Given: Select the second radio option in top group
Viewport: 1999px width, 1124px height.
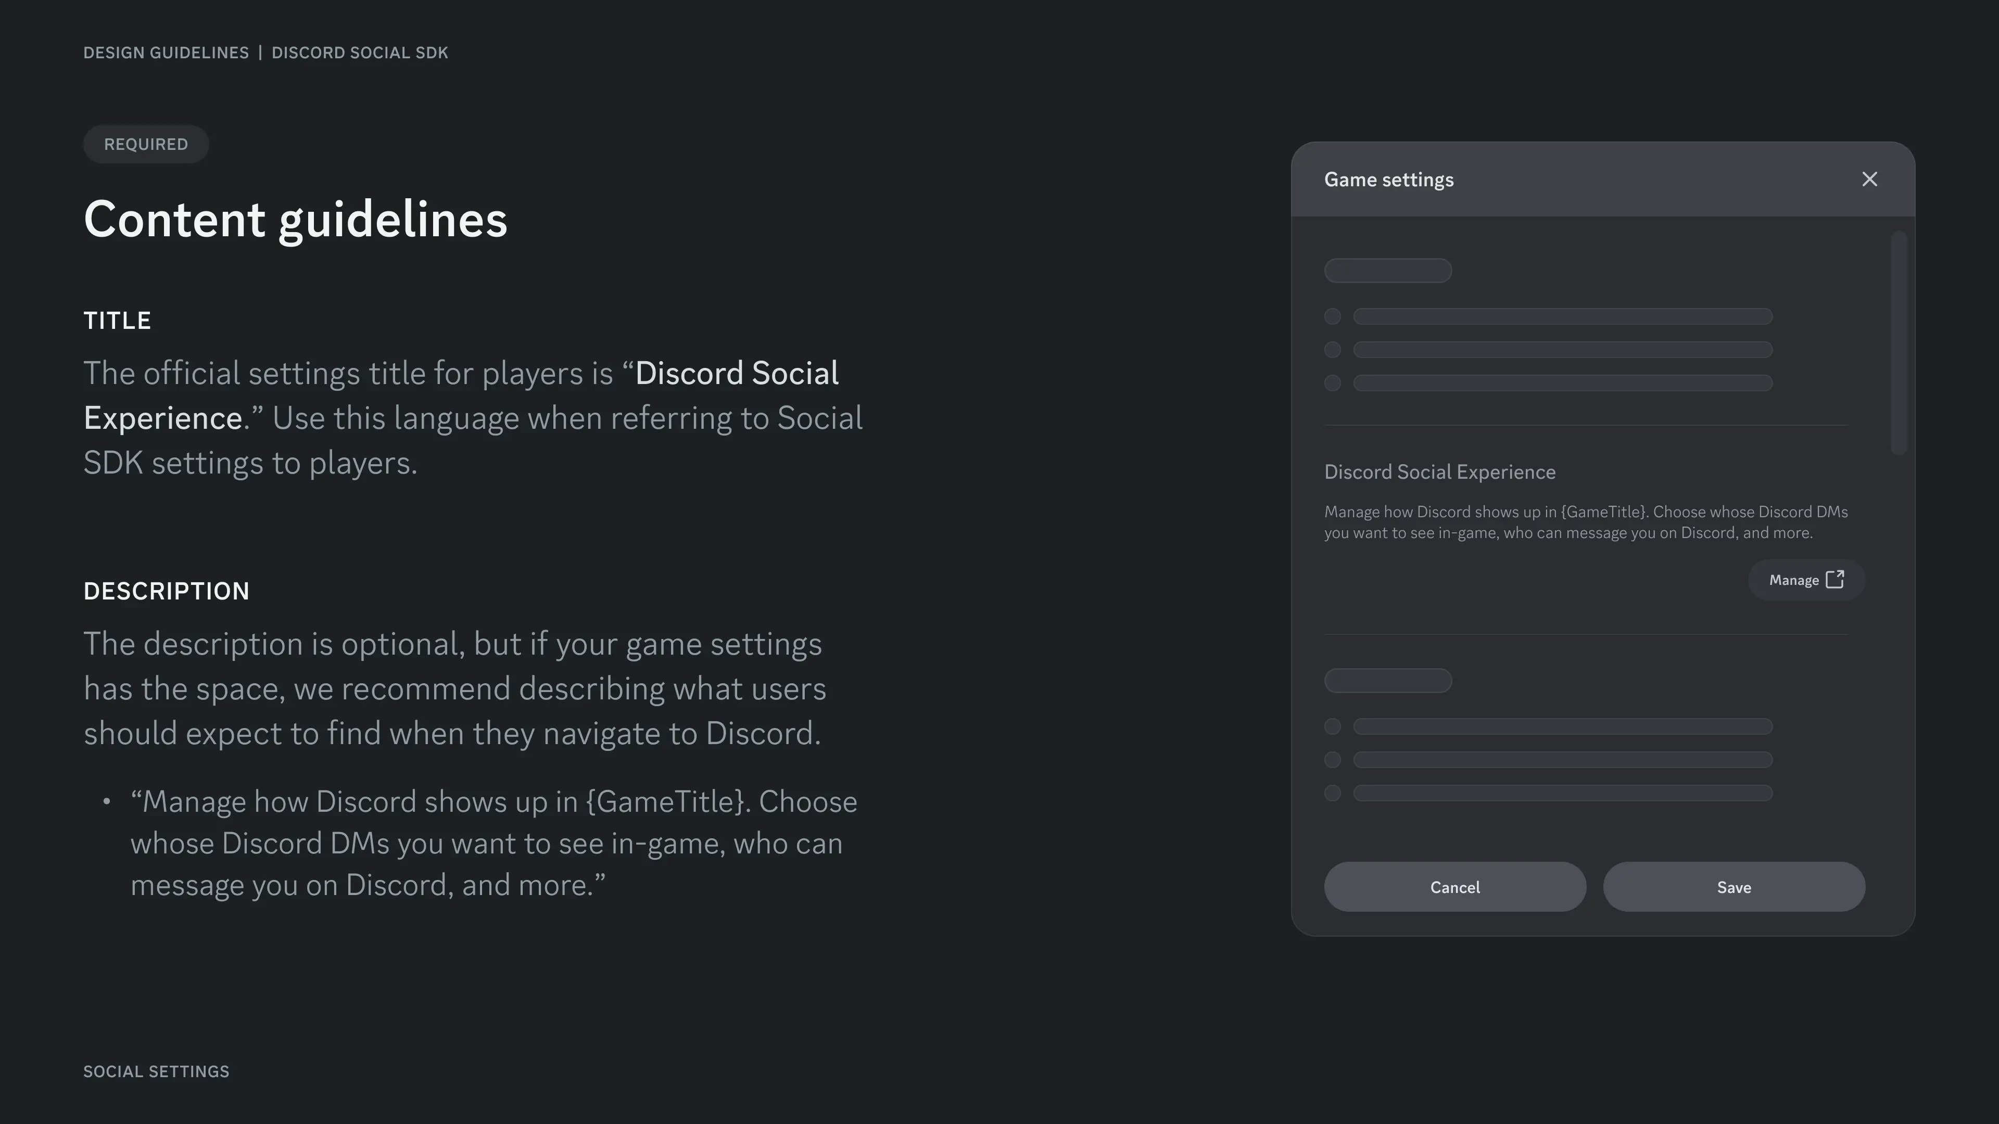Looking at the screenshot, I should click(1334, 349).
